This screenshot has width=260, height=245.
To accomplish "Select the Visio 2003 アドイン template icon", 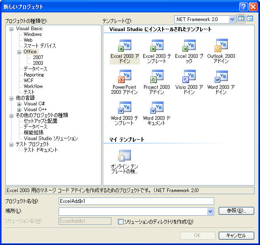I will 189,76.
